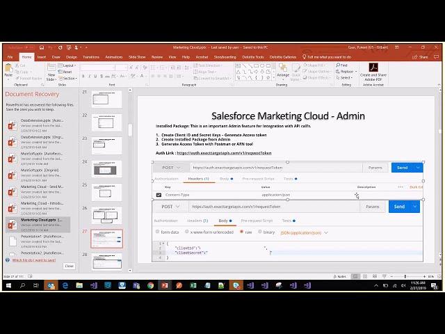445x334 pixels.
Task: Toggle text Shadow (S) in Font group
Action: coord(102,76)
